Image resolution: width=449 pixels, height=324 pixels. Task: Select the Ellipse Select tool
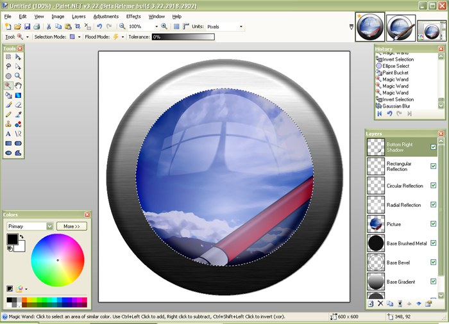(x=8, y=76)
